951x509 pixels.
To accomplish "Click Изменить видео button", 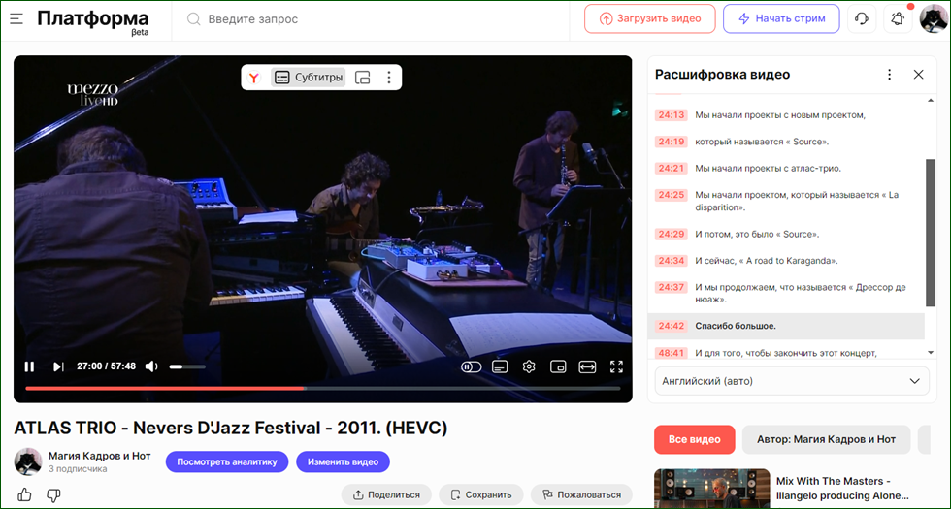I will click(x=343, y=461).
